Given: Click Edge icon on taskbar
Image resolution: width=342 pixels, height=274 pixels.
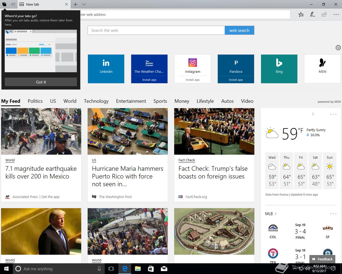Looking at the screenshot, I should 125,269.
